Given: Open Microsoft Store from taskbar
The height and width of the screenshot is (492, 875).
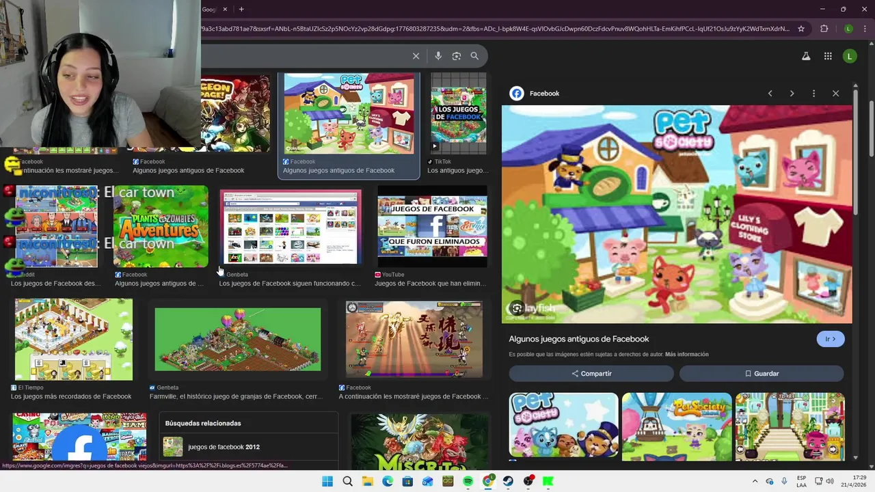Looking at the screenshot, I should [407, 481].
